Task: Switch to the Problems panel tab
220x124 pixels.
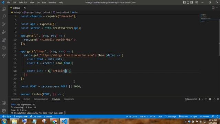Action: [15, 99]
